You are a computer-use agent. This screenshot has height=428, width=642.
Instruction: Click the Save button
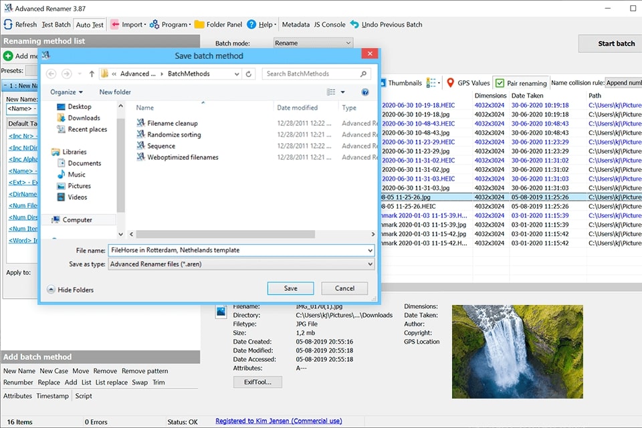pos(290,288)
